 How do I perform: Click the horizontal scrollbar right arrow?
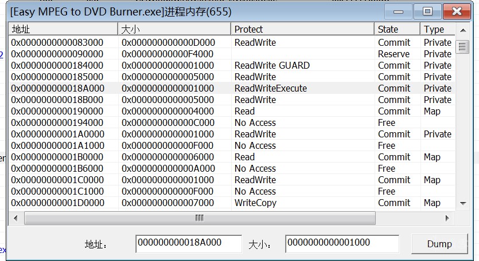pos(447,218)
